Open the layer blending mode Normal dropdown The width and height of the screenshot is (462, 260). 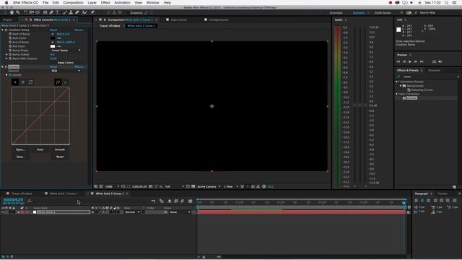[132, 212]
